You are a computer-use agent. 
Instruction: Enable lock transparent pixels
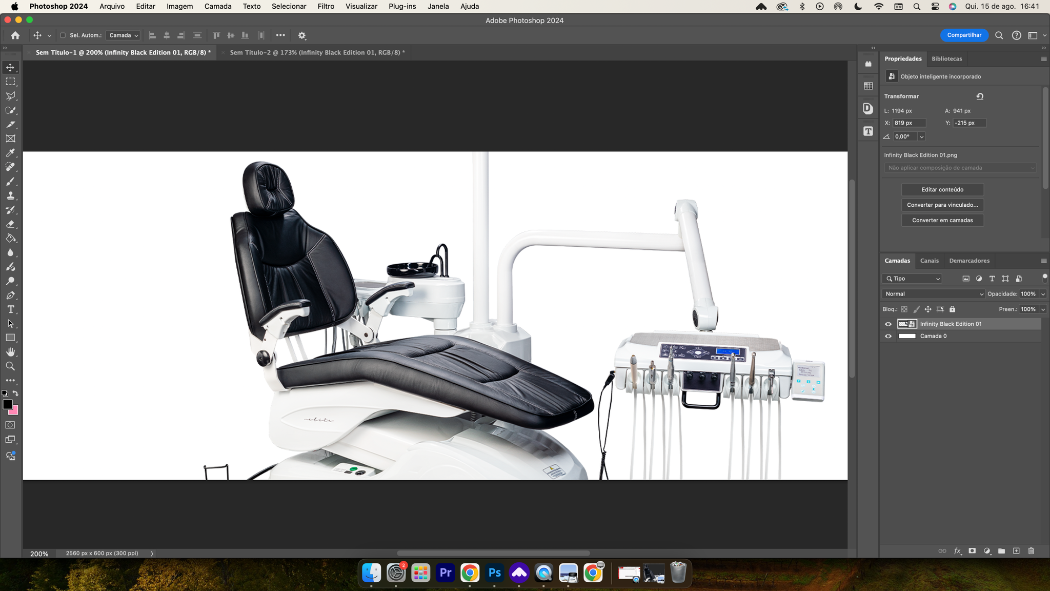905,309
